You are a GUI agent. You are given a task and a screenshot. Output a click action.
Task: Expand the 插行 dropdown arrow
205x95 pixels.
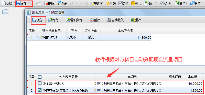point(156,3)
